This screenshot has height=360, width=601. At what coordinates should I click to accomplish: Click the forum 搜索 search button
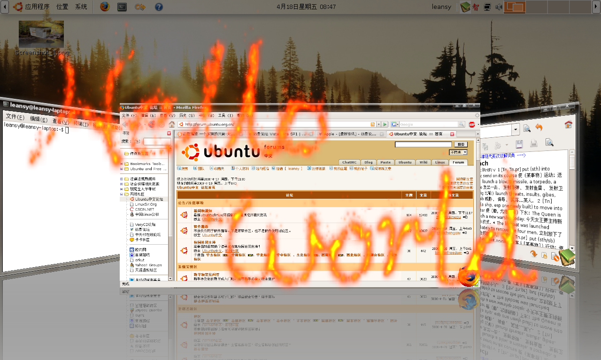tap(461, 145)
